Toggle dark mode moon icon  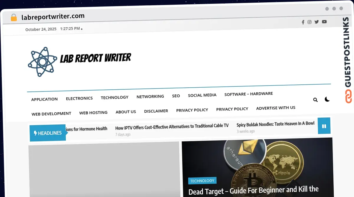[327, 99]
